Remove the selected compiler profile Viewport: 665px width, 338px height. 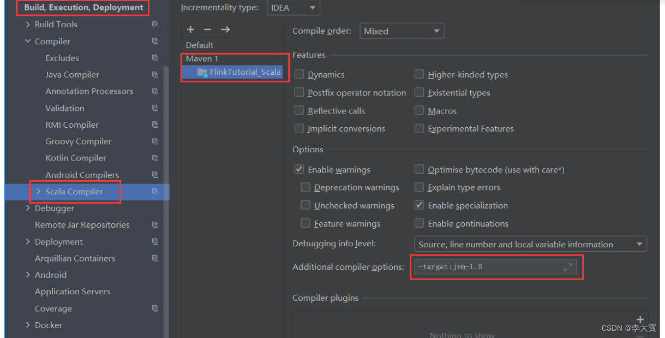coord(208,29)
